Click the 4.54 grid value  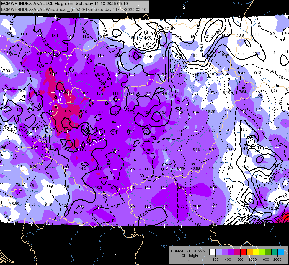213,187
